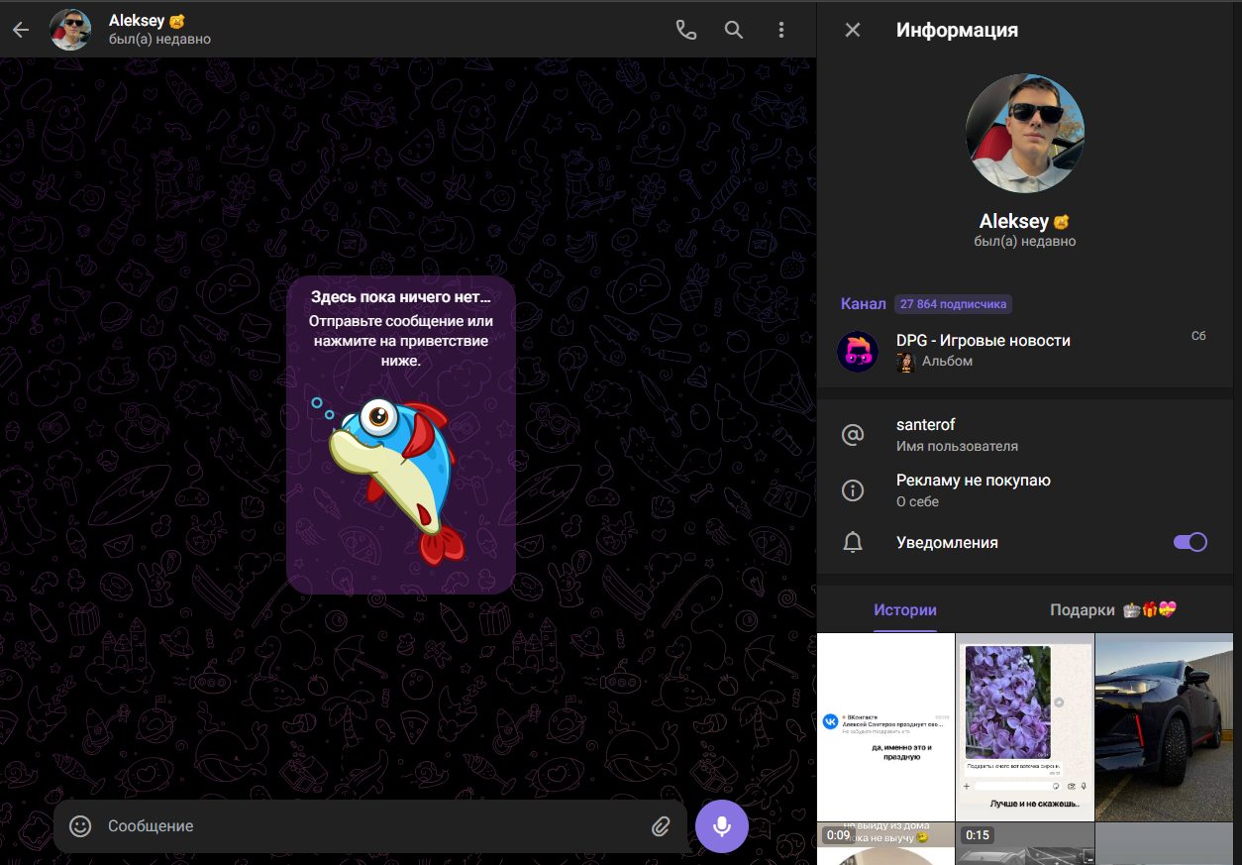Click the Сообщение input field
Screen dimensions: 1242x865
click(x=366, y=825)
